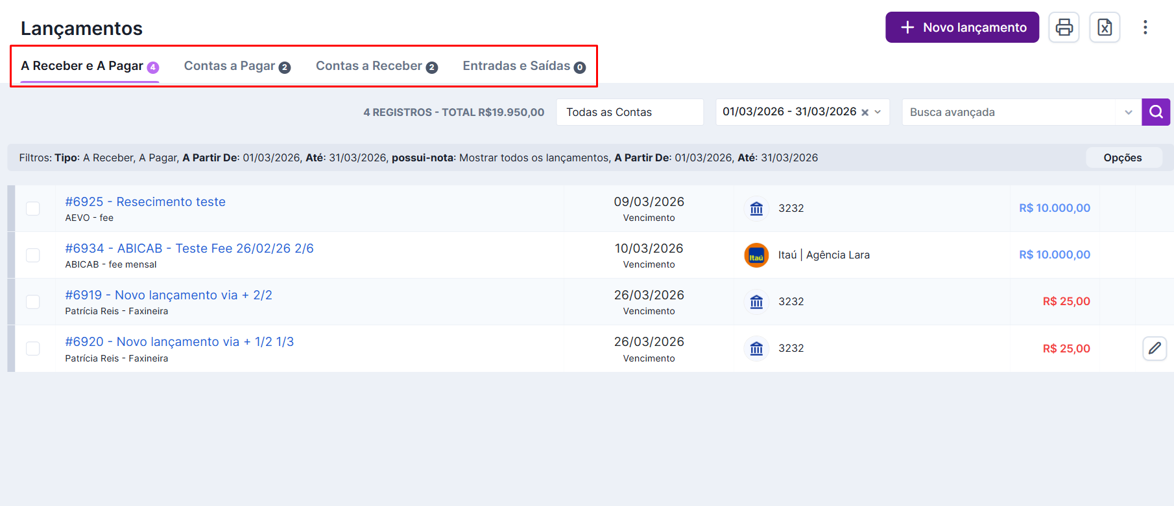
Task: Clear the date range with the X icon
Action: [x=865, y=112]
